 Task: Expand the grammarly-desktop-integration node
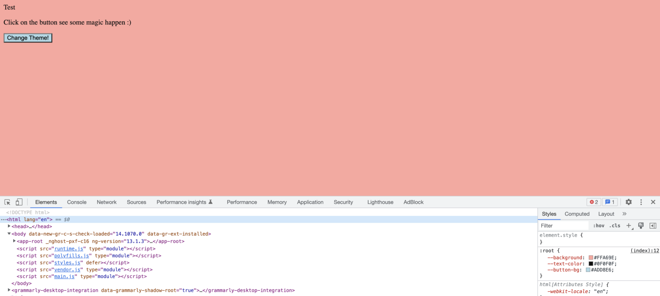pos(9,290)
